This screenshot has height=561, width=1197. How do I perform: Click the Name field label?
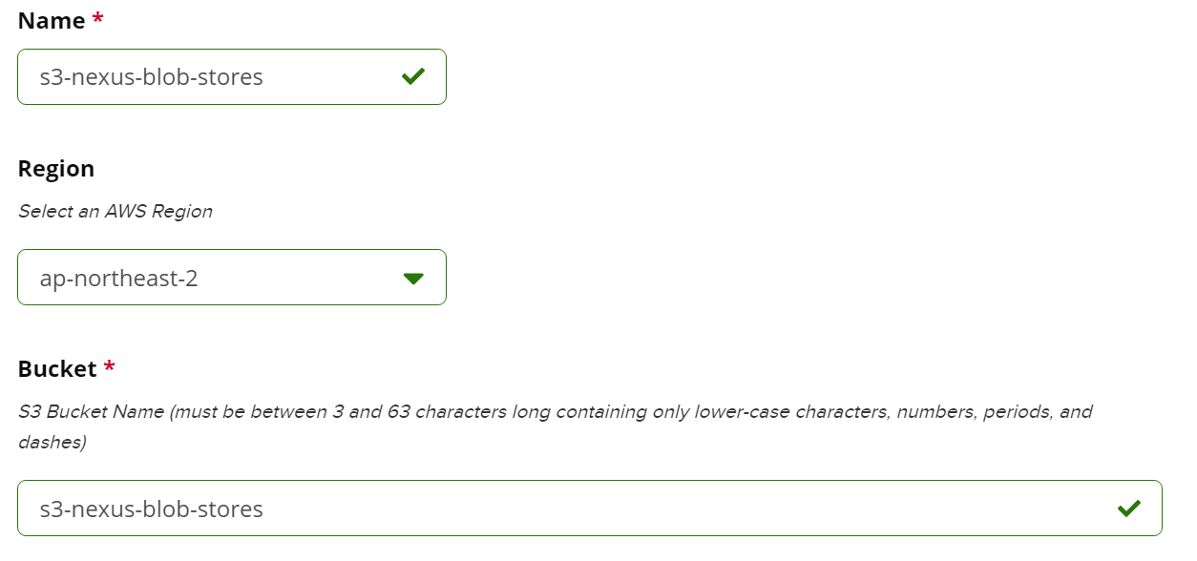click(52, 21)
